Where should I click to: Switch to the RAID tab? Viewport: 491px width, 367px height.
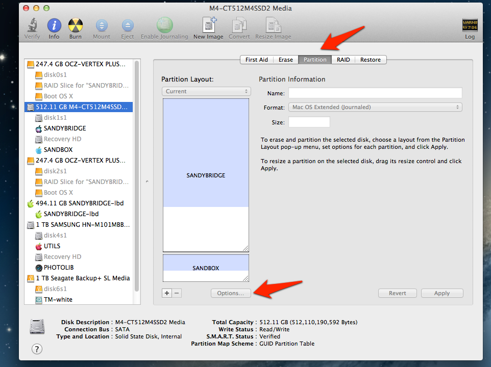343,60
